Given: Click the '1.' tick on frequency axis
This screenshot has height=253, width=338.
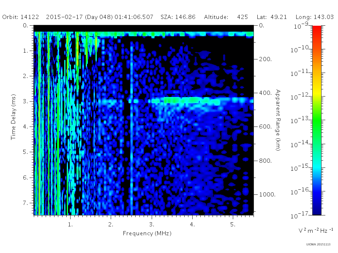Looking at the screenshot, I should pyautogui.click(x=70, y=224).
